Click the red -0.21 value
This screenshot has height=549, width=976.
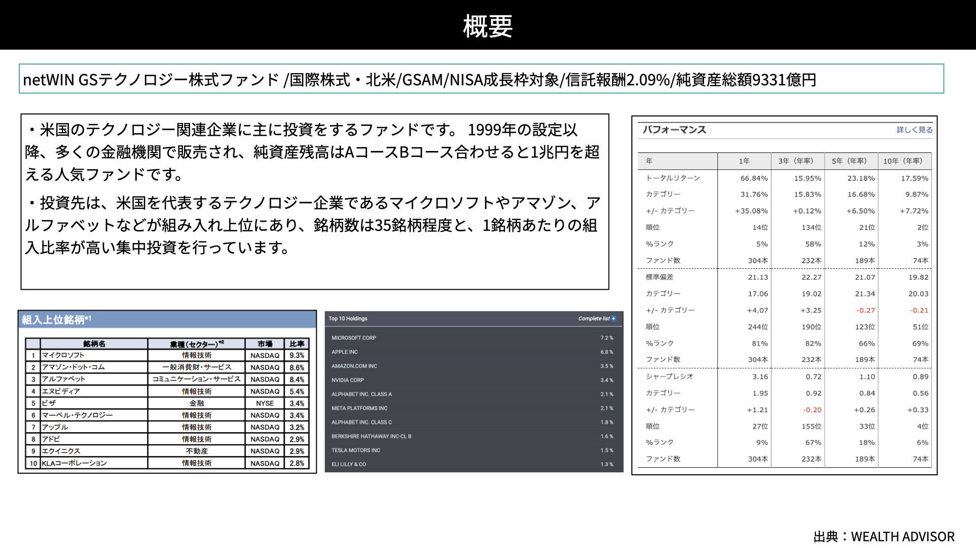[919, 311]
